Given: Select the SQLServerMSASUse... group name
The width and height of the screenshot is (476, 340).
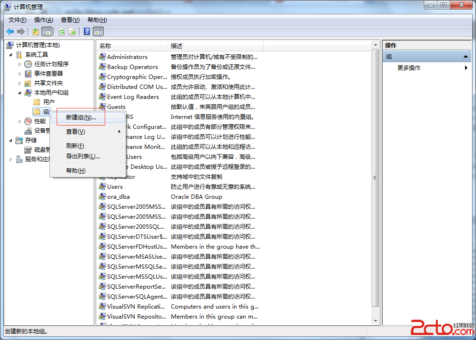Looking at the screenshot, I should [x=137, y=257].
